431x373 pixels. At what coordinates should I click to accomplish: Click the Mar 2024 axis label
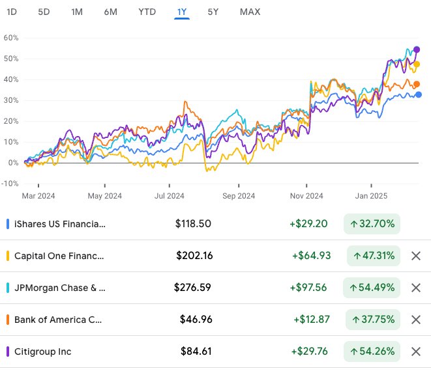point(38,196)
